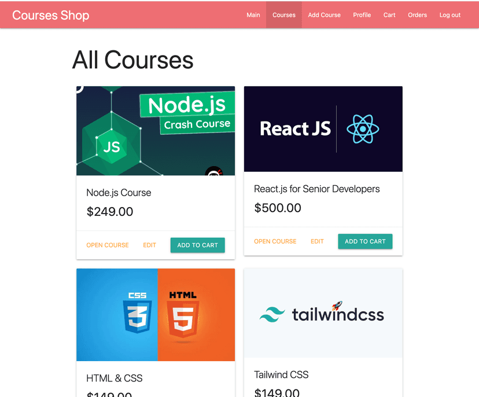Go to Add Course page
The image size is (479, 397).
pyautogui.click(x=324, y=15)
